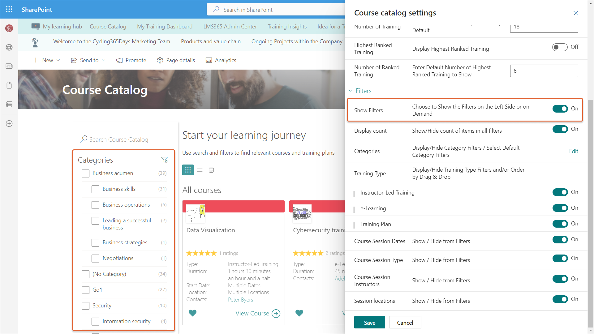
Task: Check the Business acumen category checkbox
Action: (x=85, y=173)
